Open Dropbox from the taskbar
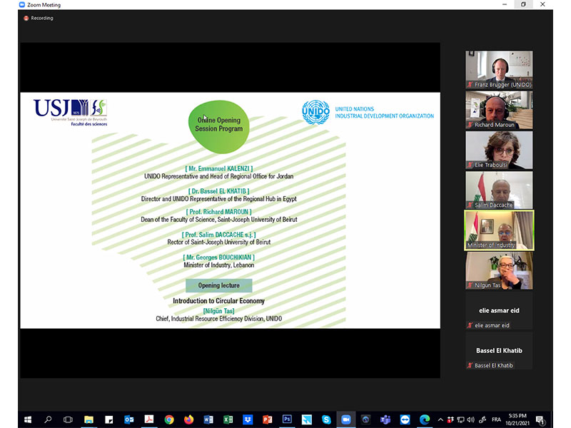Viewport: 571px width, 428px height. click(248, 419)
